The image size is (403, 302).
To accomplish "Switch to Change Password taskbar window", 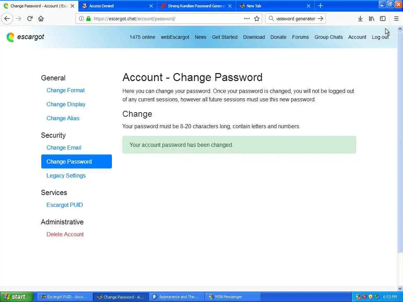I will point(121,297).
